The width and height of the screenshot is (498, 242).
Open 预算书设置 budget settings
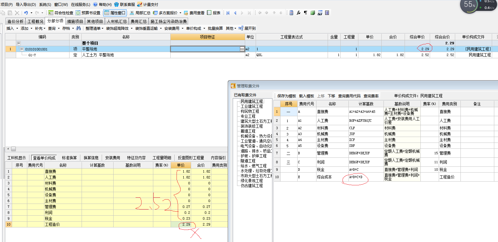(88, 13)
